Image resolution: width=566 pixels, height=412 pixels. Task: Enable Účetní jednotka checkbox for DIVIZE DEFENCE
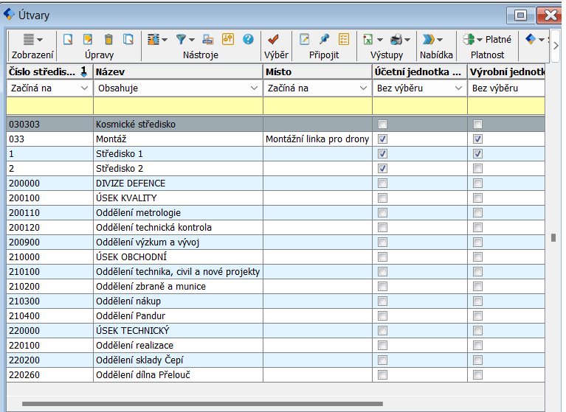coord(382,183)
